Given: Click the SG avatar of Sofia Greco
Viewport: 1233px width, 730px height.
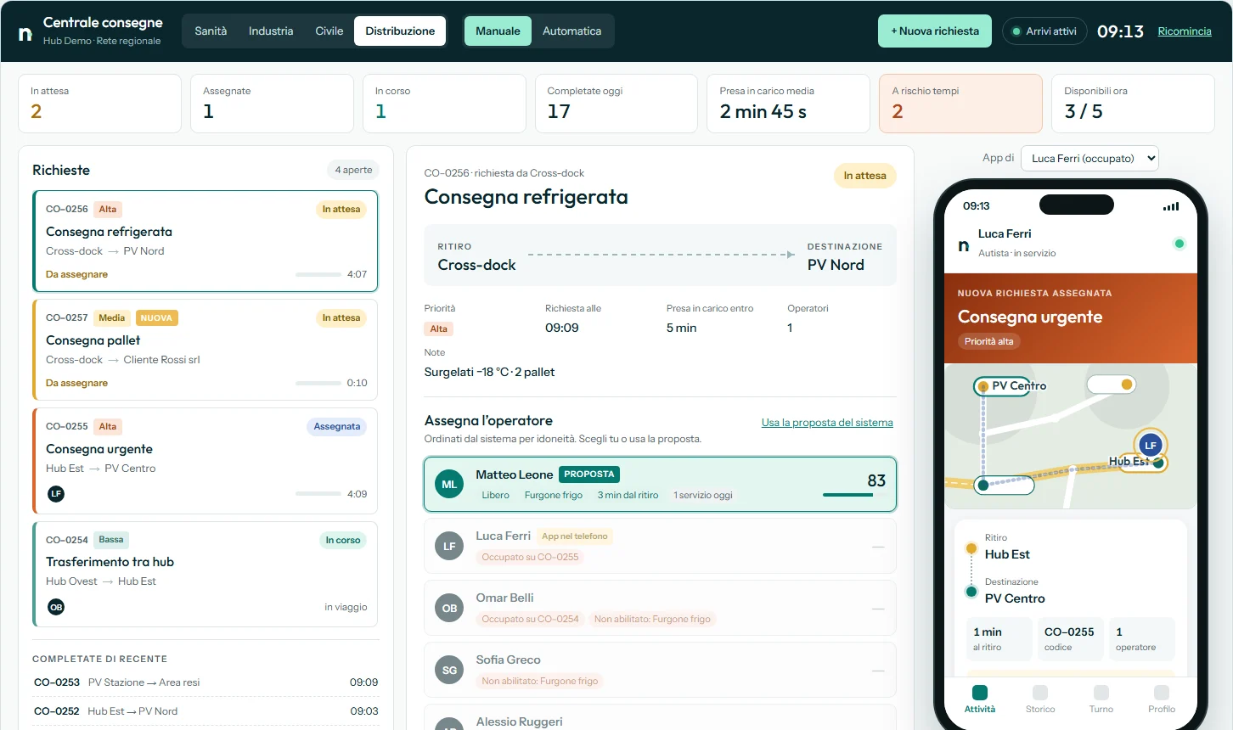Looking at the screenshot, I should click(x=449, y=671).
